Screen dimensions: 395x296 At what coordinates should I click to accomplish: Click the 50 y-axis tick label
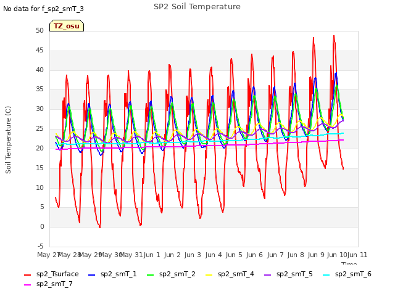pos(39,30)
